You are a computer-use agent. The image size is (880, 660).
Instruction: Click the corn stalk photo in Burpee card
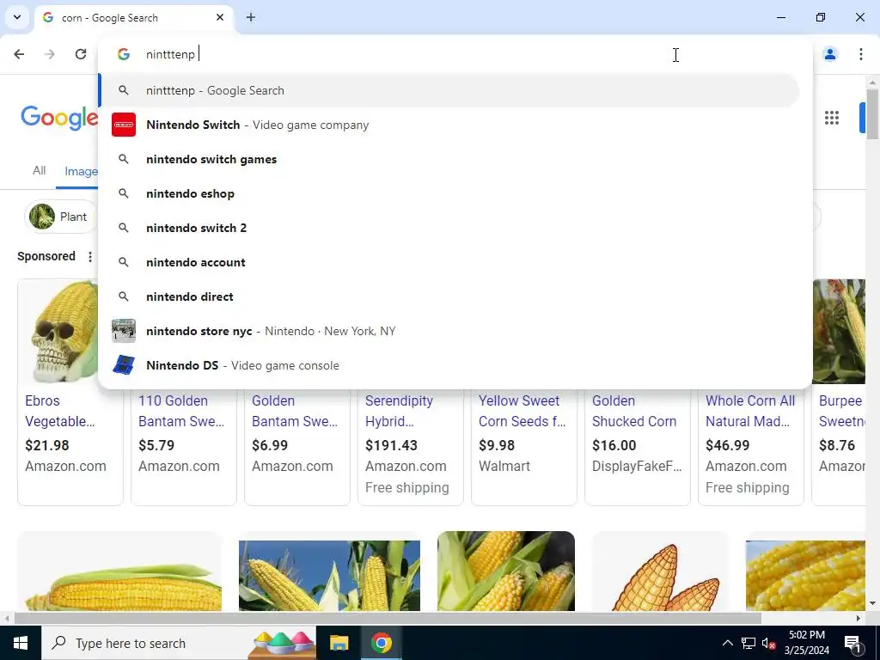click(839, 331)
